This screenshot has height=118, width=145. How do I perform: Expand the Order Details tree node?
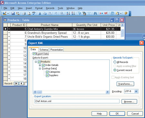coord(40,65)
